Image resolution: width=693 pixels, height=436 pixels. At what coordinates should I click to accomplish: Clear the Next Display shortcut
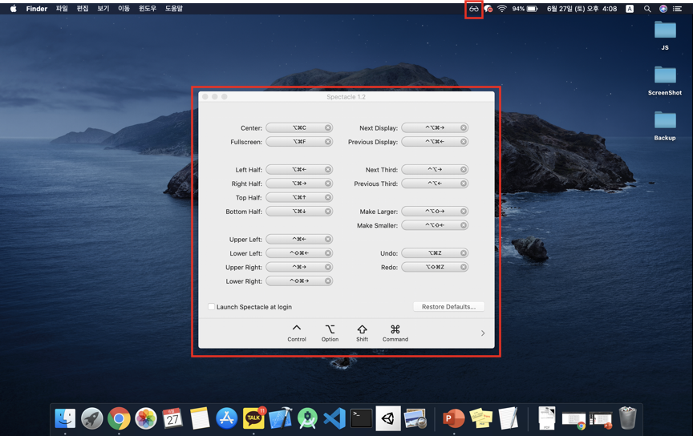(x=463, y=127)
